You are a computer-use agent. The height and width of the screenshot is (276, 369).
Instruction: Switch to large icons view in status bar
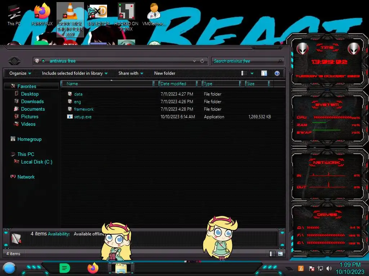(x=280, y=254)
